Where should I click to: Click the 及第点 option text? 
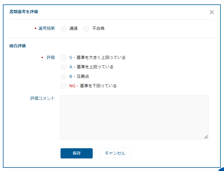[x=83, y=76]
